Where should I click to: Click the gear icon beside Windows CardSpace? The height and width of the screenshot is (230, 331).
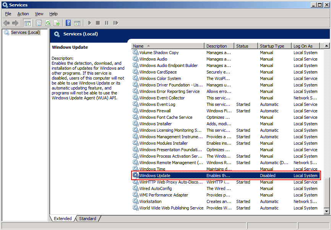135,72
